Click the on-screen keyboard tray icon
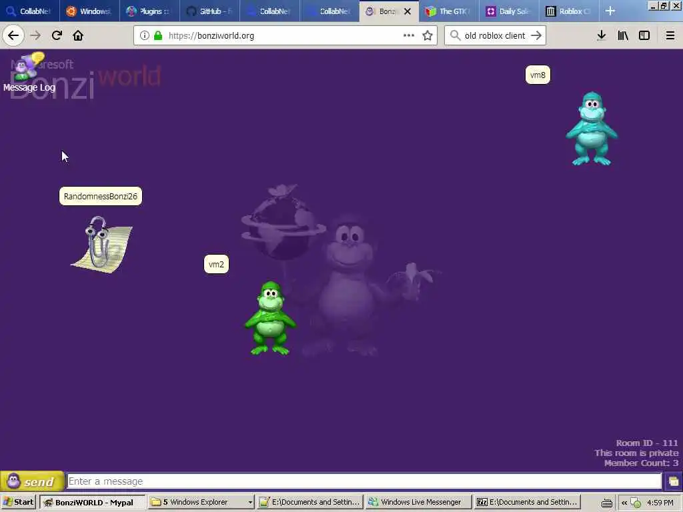The image size is (683, 512). (x=606, y=503)
